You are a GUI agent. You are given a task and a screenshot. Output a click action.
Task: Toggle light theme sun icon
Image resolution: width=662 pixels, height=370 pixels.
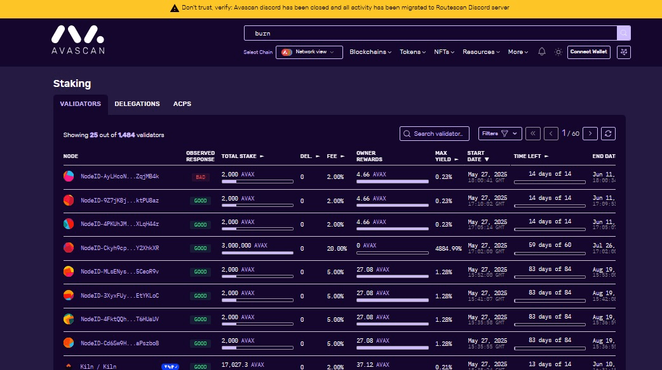(558, 52)
